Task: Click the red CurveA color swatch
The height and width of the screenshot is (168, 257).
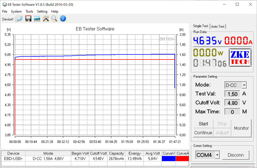Action: coord(182,159)
